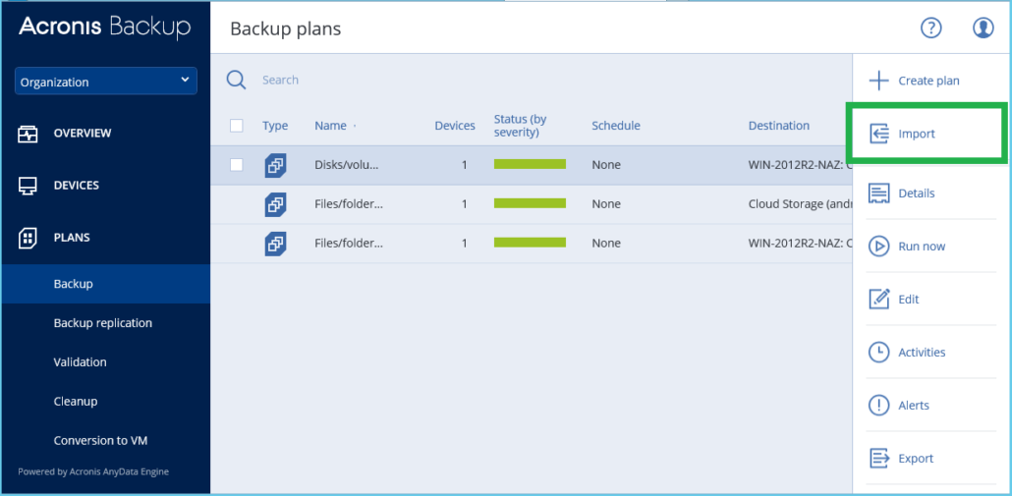Image resolution: width=1012 pixels, height=496 pixels.
Task: Sort plans by Name column
Action: click(331, 126)
